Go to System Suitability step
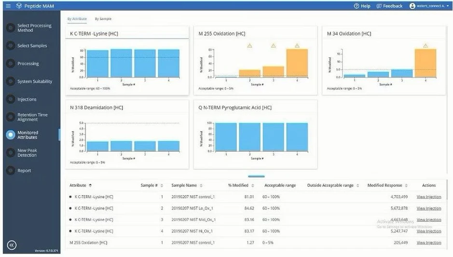Image resolution: width=453 pixels, height=257 pixels. click(35, 81)
